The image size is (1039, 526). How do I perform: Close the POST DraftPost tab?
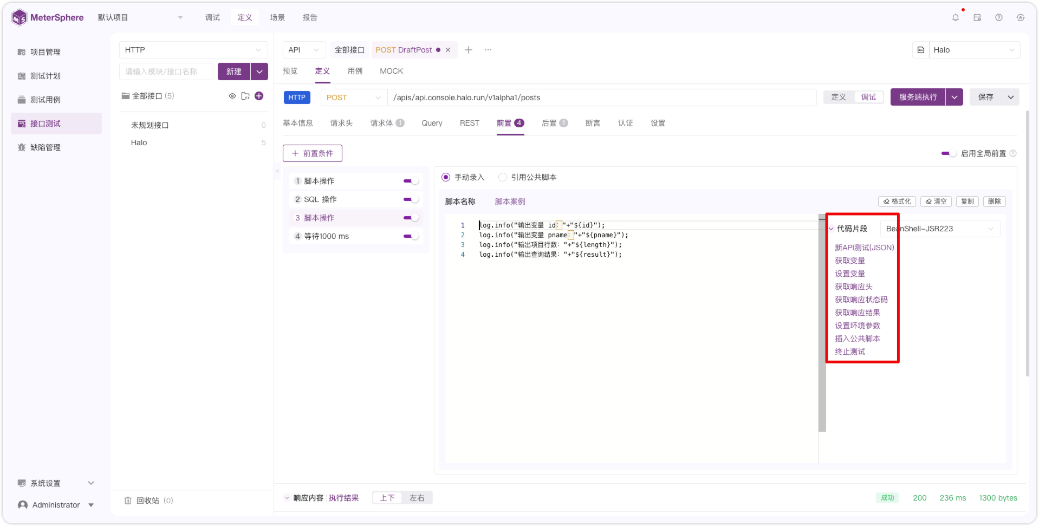click(448, 50)
